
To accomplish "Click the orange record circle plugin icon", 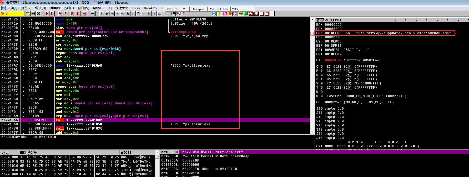I will tap(230, 14).
